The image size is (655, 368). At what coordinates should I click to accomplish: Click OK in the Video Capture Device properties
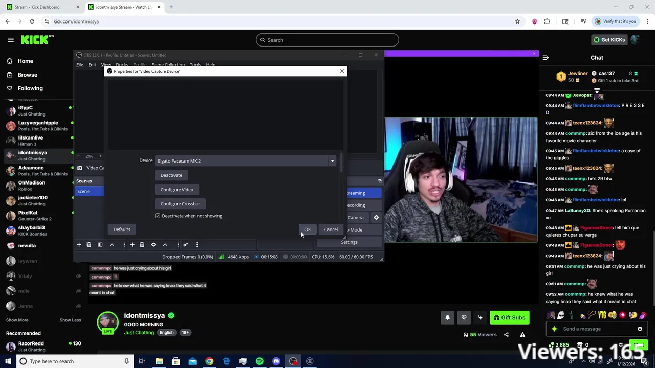(308, 229)
